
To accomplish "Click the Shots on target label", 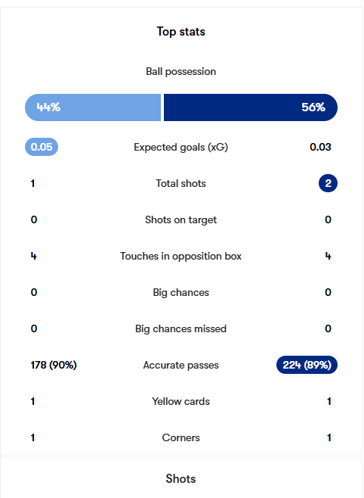I will pos(181,219).
